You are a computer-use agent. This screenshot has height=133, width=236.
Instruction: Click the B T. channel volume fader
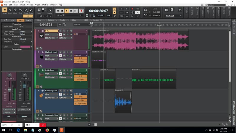click(9, 90)
